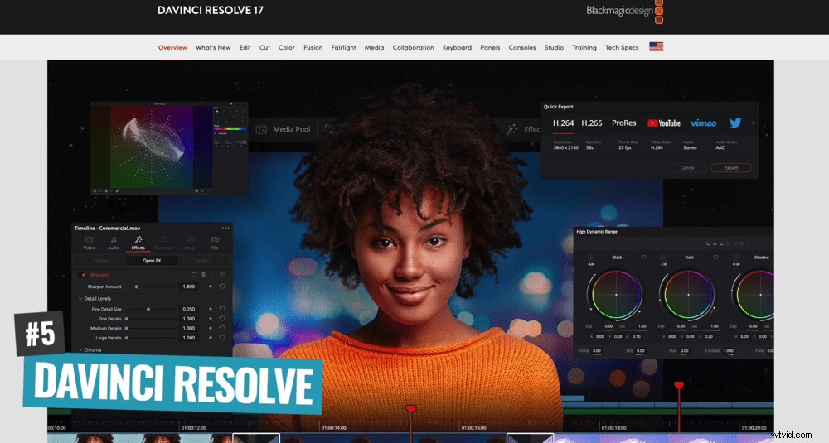This screenshot has width=829, height=443.
Task: Adjust the Sharpen Amount slider handle
Action: click(x=137, y=287)
